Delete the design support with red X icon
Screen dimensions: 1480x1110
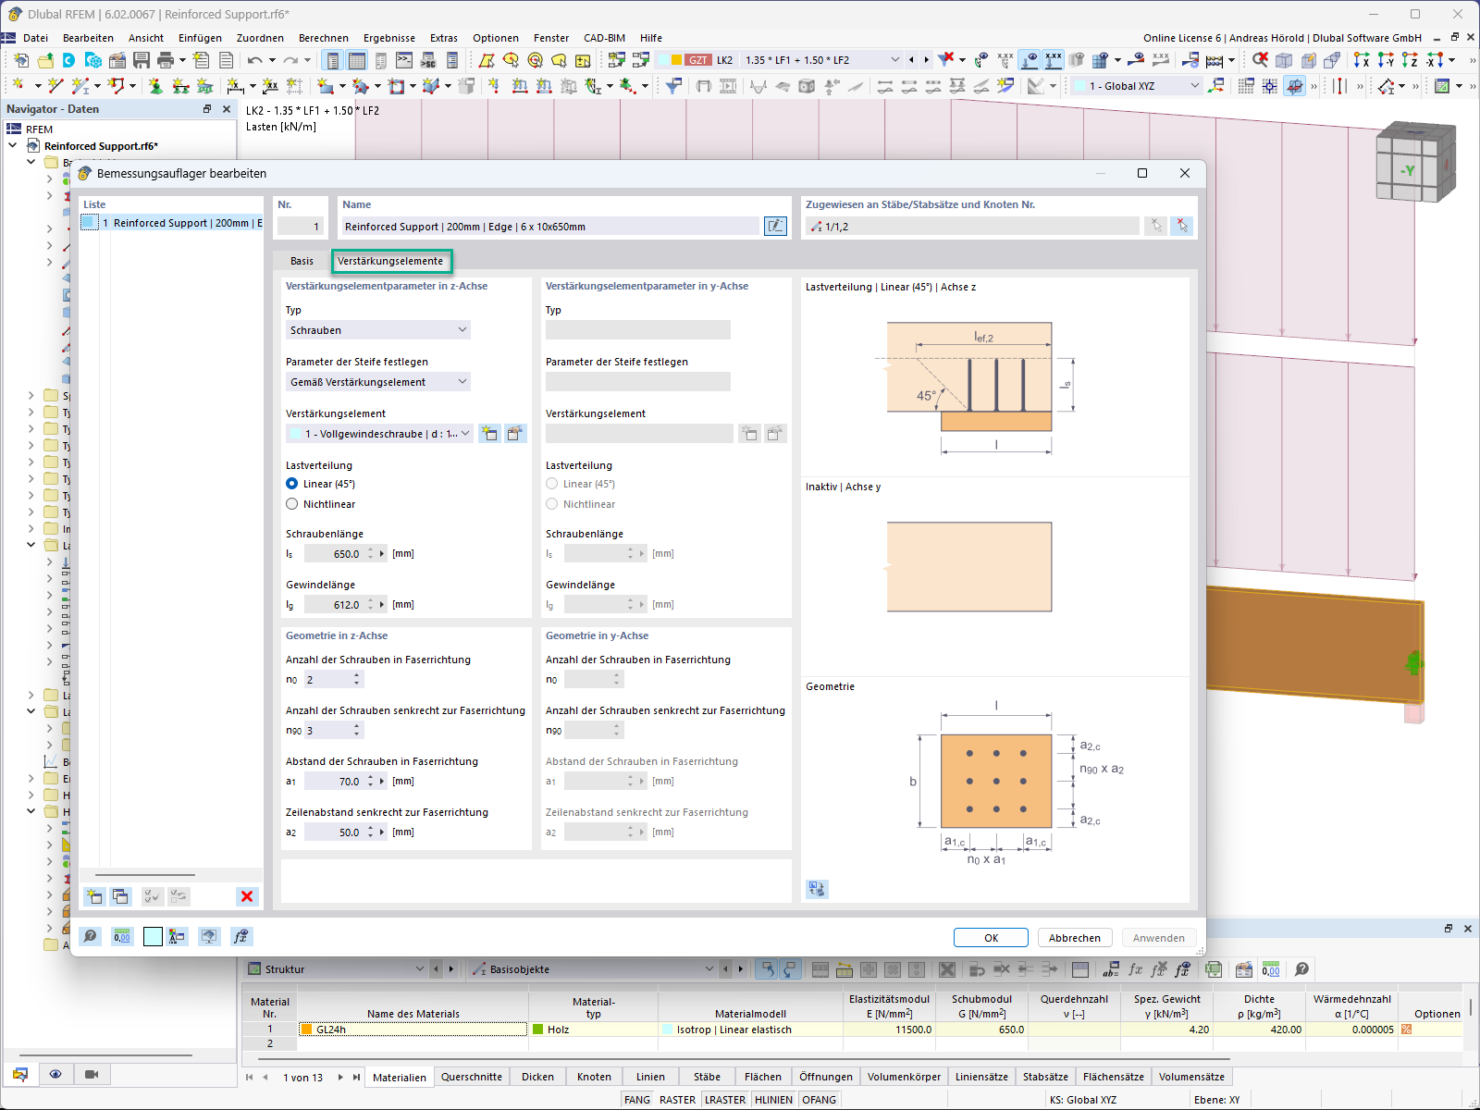pyautogui.click(x=246, y=895)
